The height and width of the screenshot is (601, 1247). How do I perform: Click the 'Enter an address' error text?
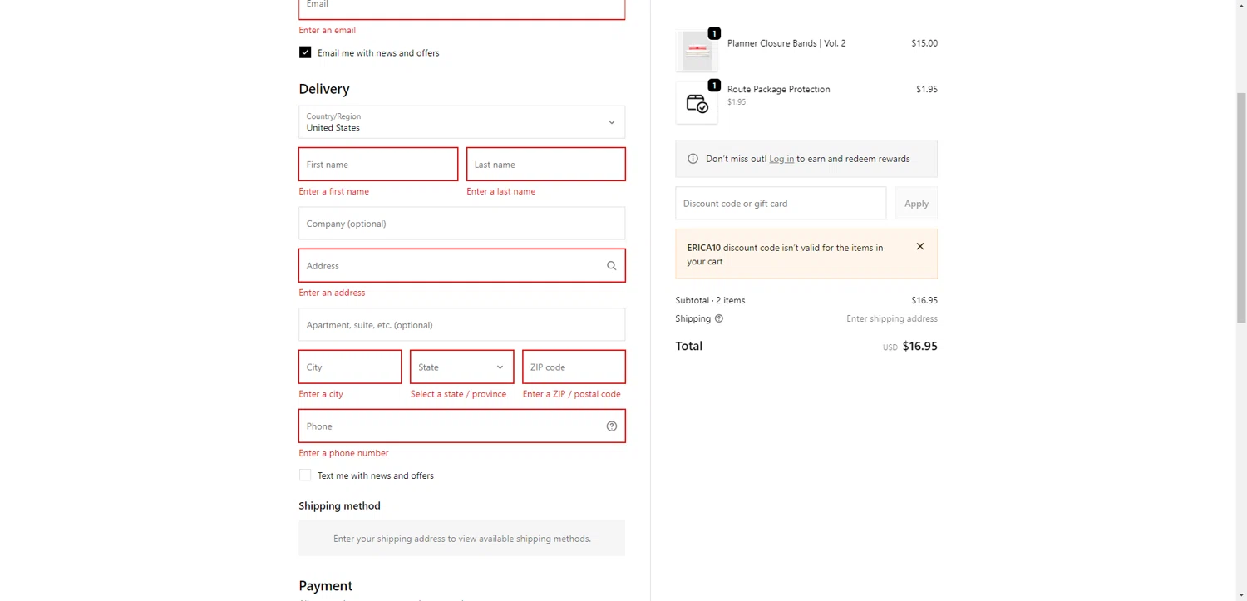pos(333,293)
